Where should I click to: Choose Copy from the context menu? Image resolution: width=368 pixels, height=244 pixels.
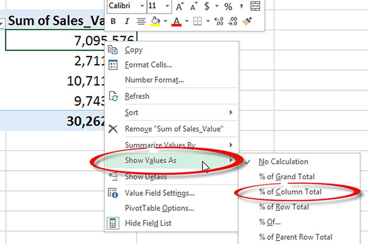172,50
